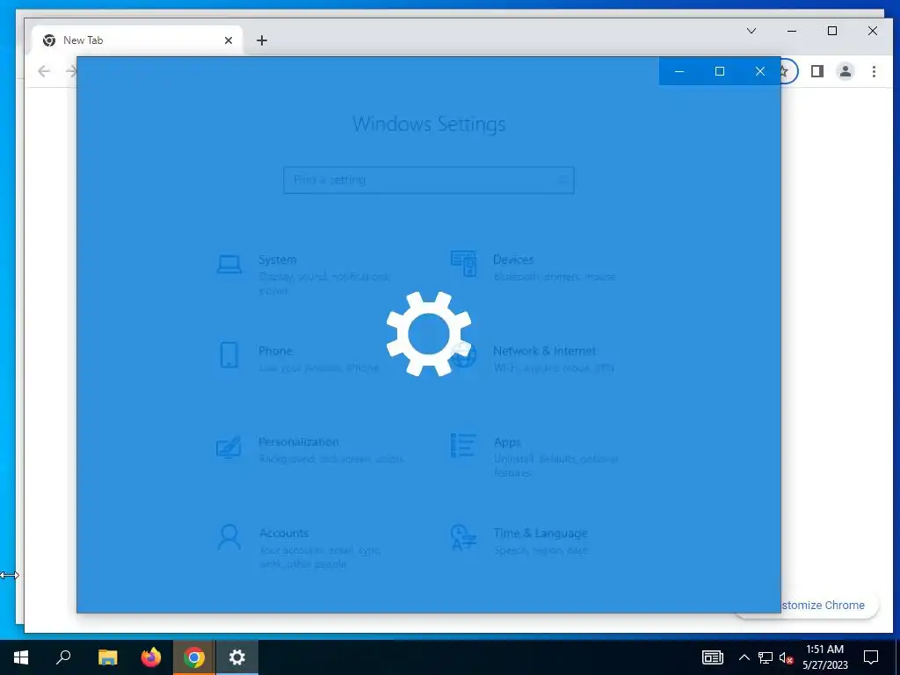Click the magnifier in Settings search box
This screenshot has width=900, height=675.
563,180
